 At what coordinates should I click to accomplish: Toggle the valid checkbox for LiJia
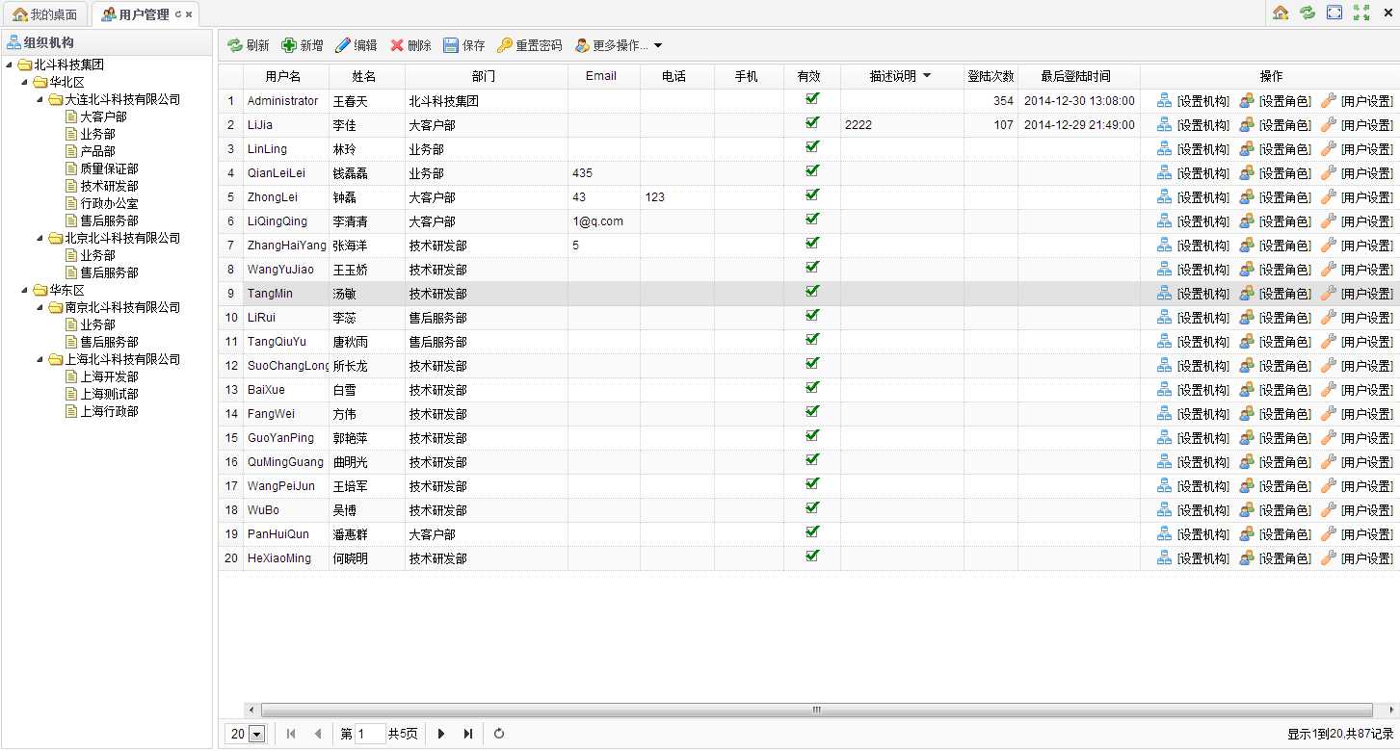coord(812,122)
